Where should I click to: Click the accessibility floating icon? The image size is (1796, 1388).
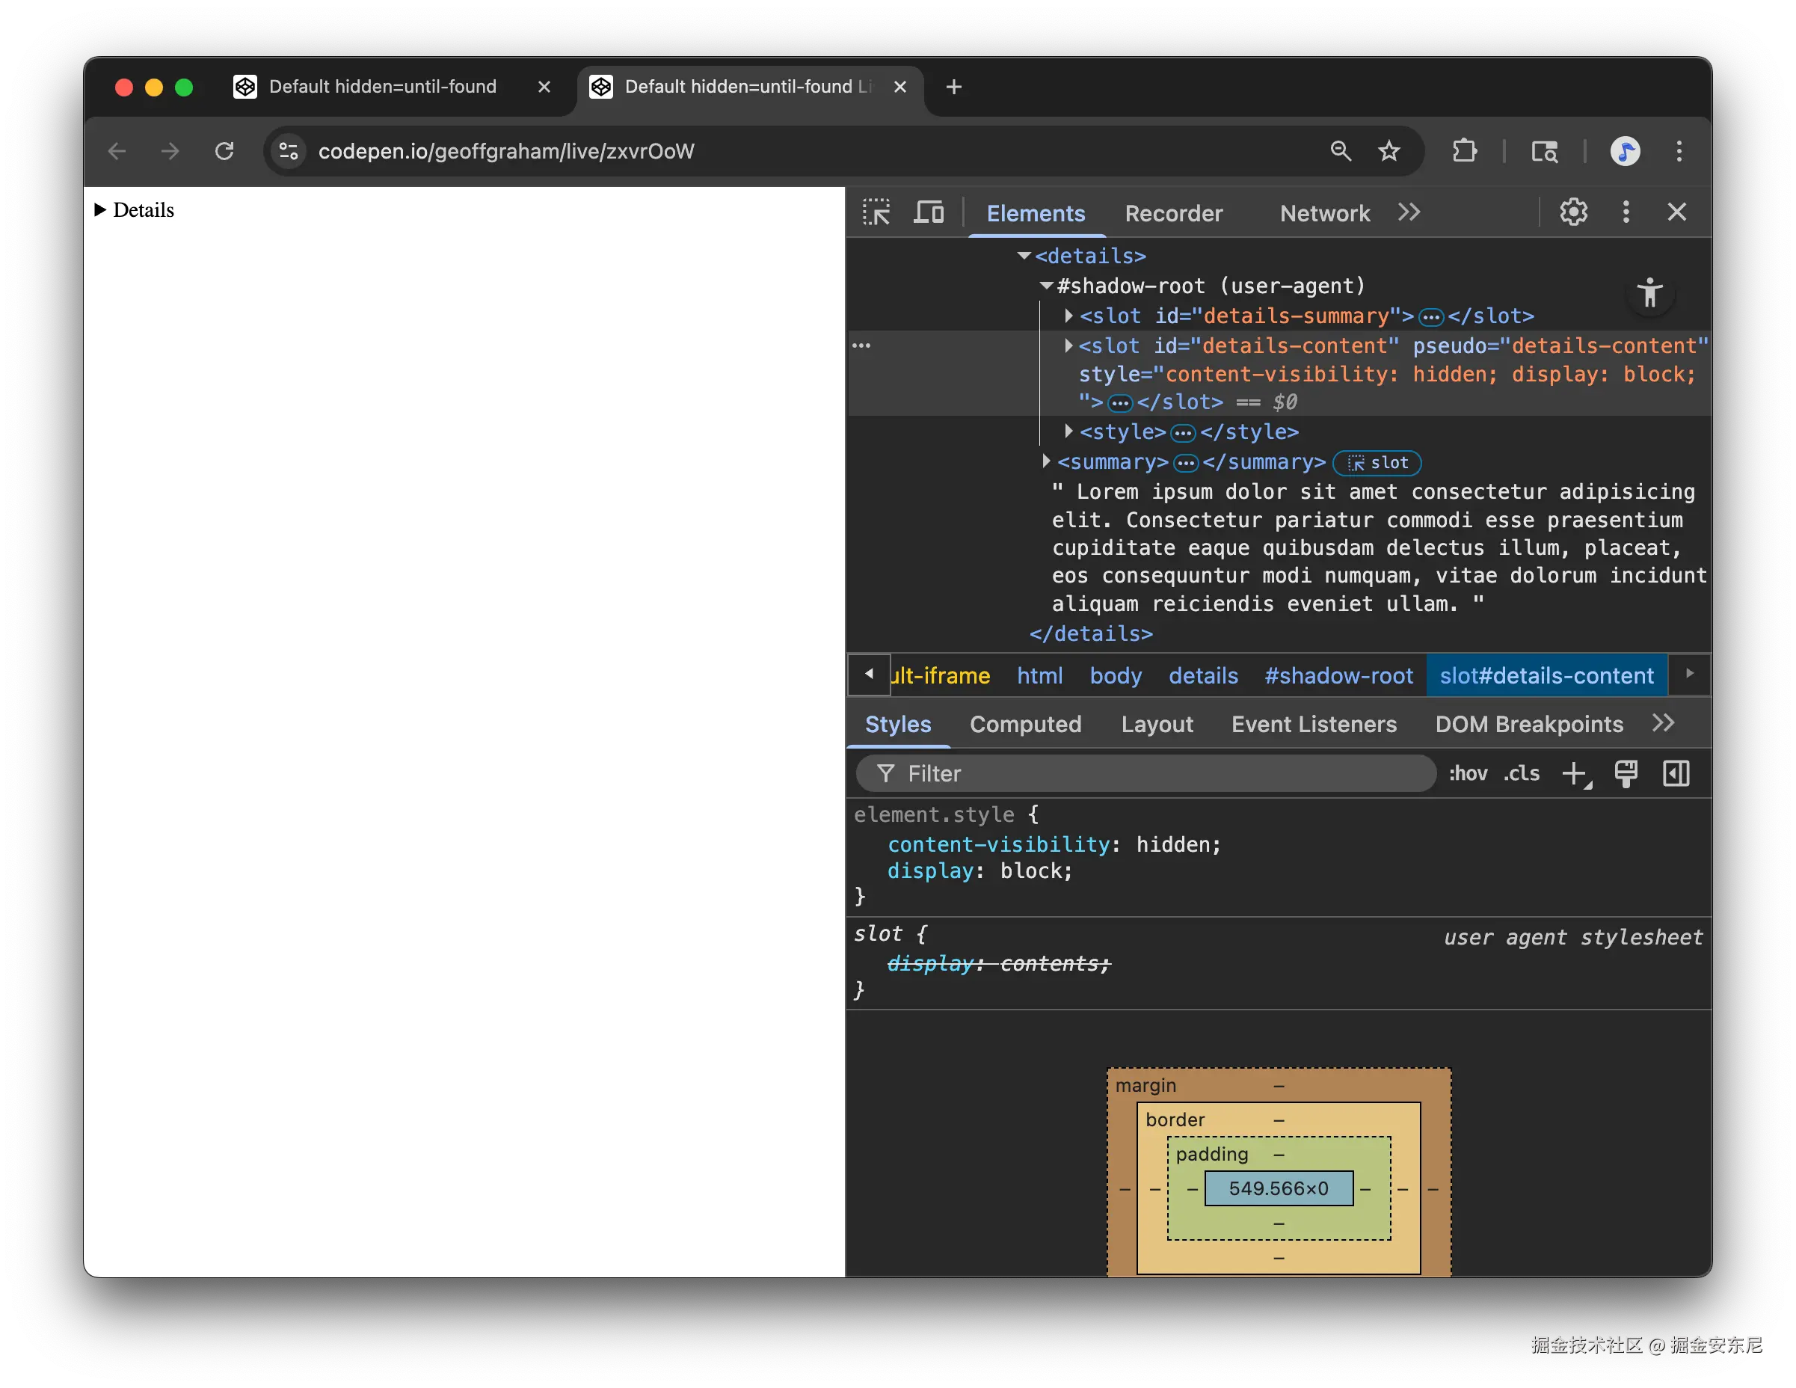pos(1649,292)
